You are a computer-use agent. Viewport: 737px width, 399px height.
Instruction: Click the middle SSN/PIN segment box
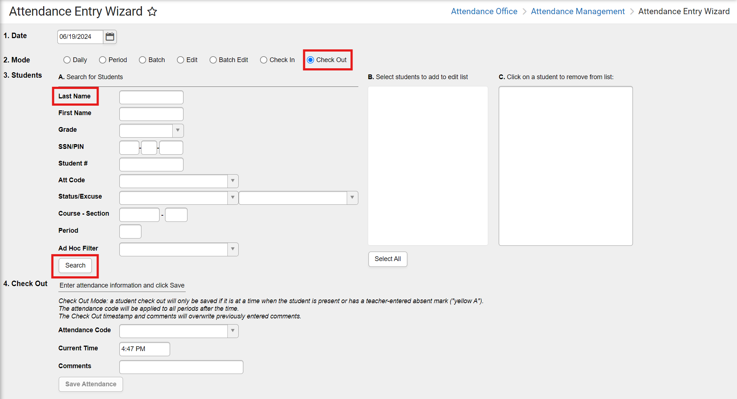click(149, 148)
